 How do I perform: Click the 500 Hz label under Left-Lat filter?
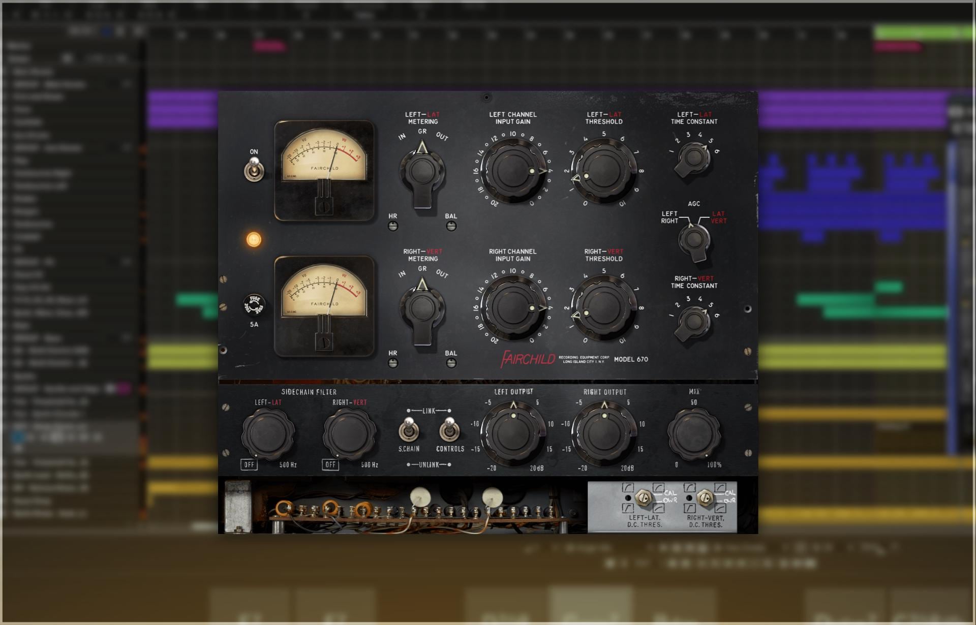pyautogui.click(x=288, y=464)
